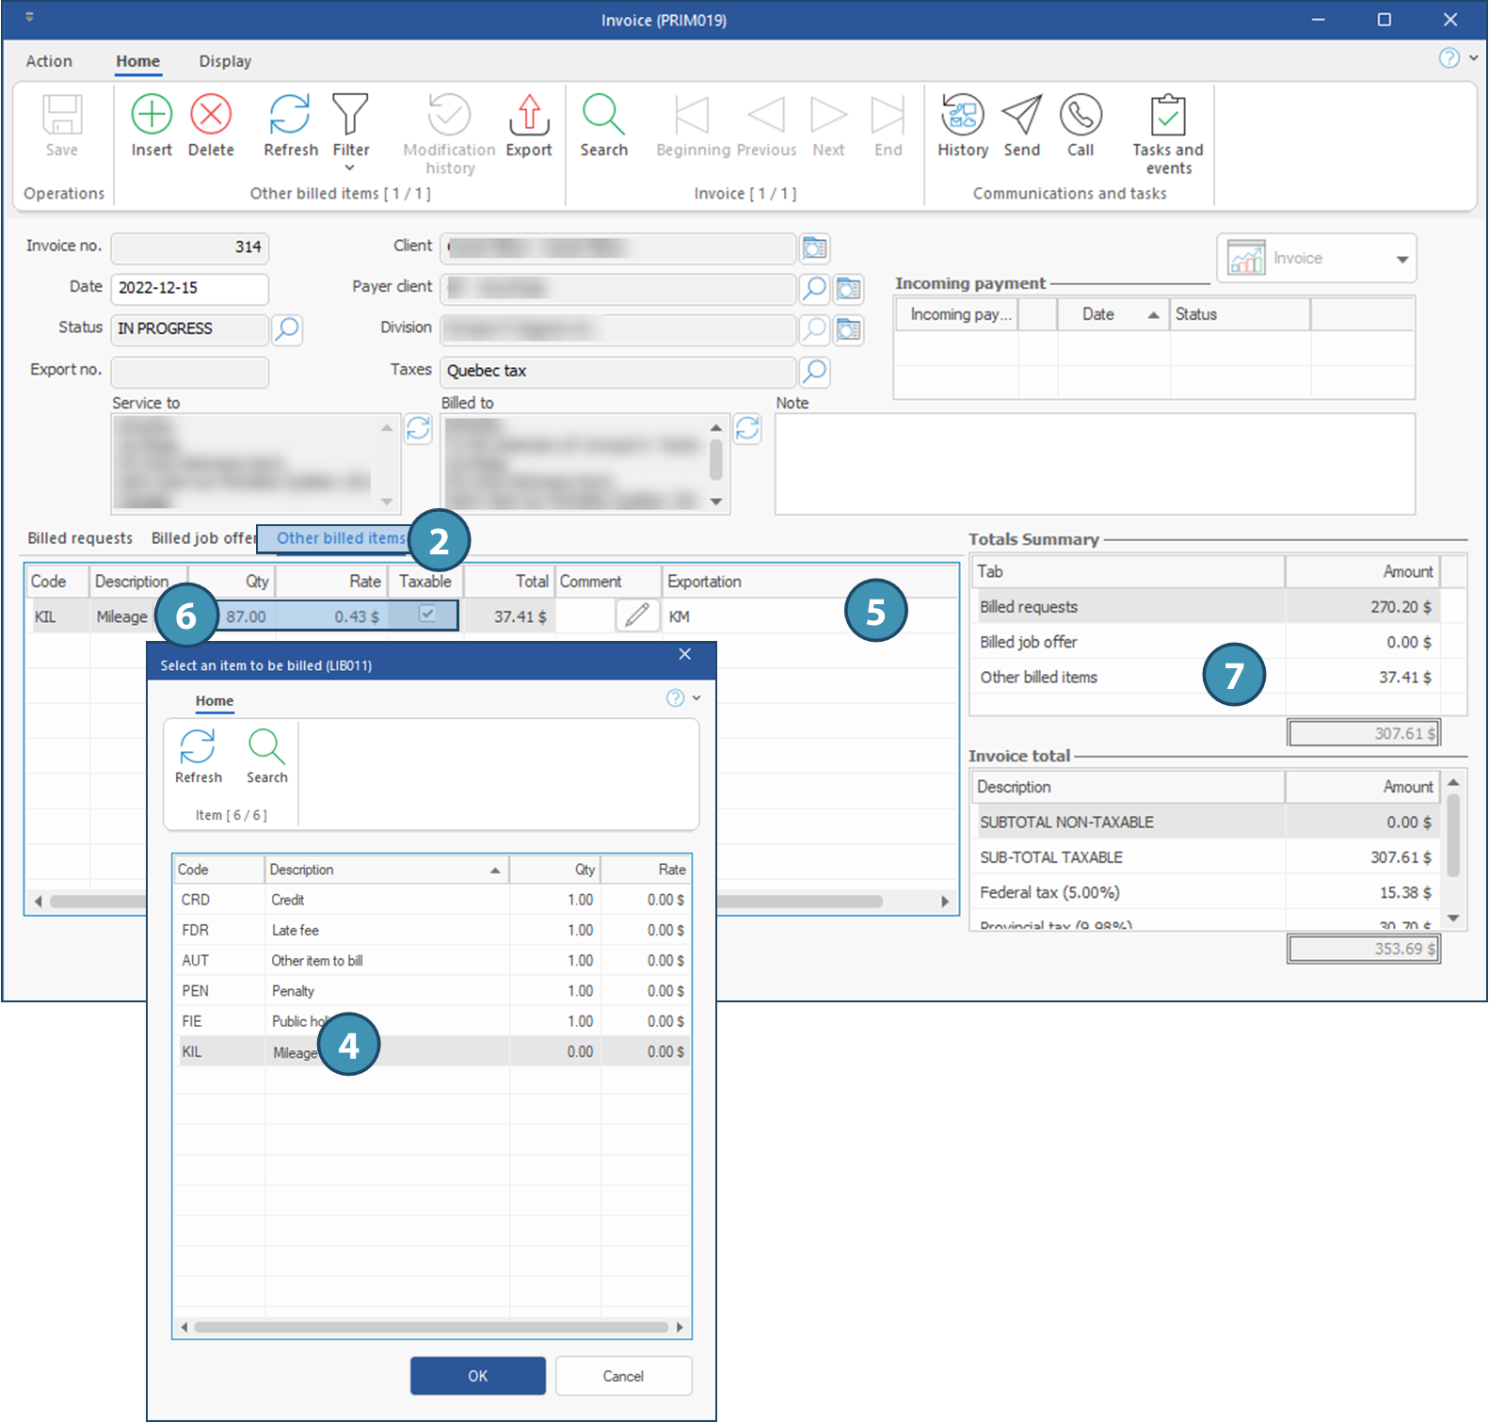
Task: Confirm the selection with the OK button
Action: (x=477, y=1376)
